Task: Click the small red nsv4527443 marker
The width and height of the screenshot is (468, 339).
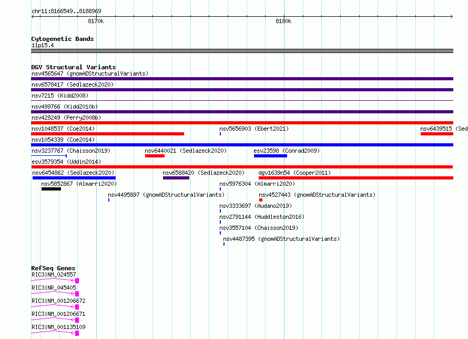Action: [261, 200]
